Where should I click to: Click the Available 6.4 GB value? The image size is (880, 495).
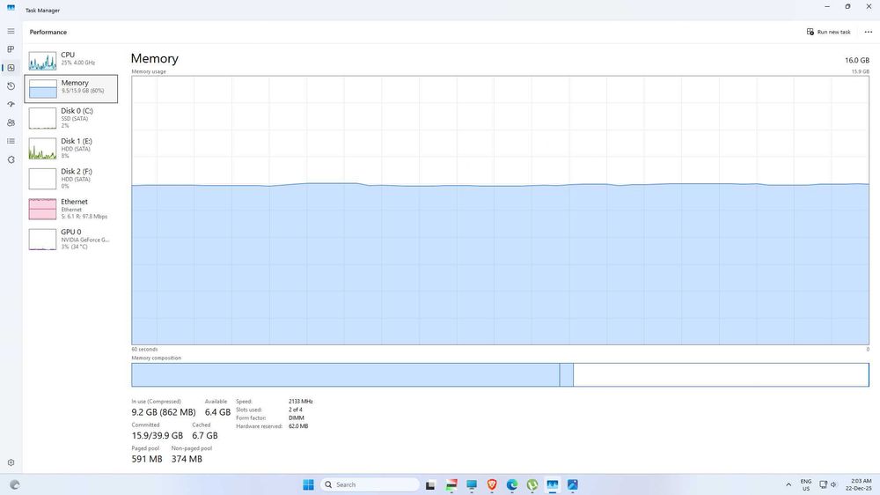217,412
